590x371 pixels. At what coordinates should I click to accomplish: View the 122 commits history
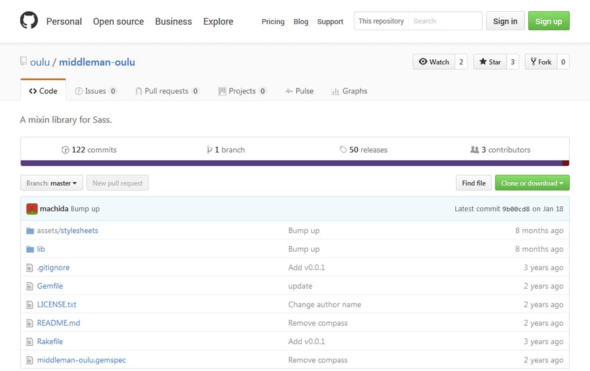point(89,150)
